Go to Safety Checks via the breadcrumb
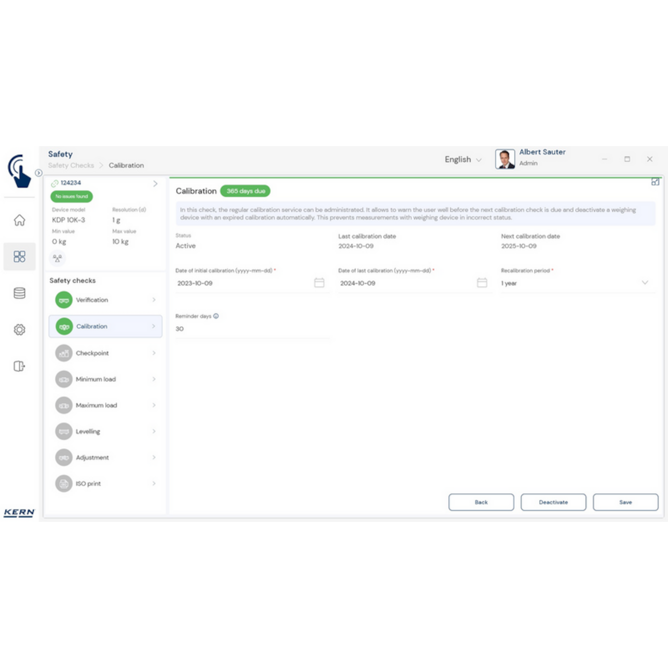 (x=71, y=165)
